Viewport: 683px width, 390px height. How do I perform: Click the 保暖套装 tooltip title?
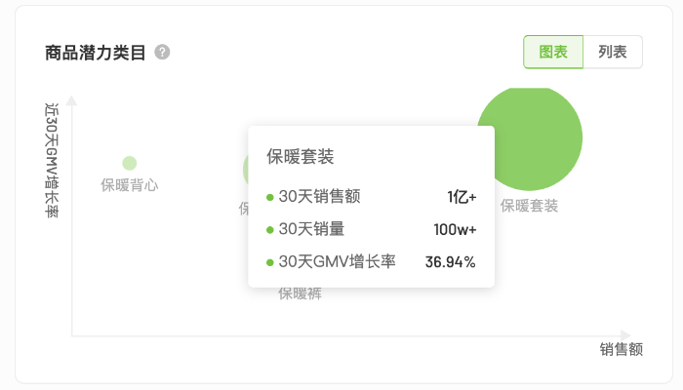(301, 156)
